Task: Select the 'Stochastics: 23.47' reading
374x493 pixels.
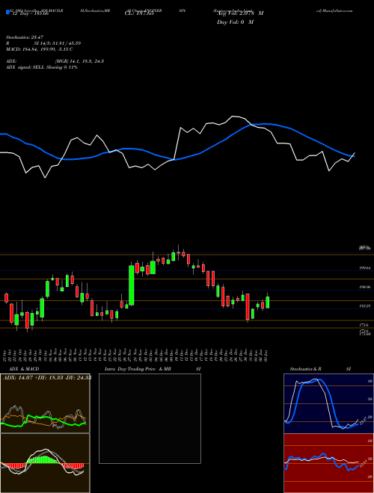Action: click(x=24, y=37)
